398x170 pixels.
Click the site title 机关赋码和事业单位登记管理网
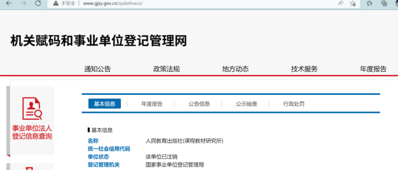[98, 41]
